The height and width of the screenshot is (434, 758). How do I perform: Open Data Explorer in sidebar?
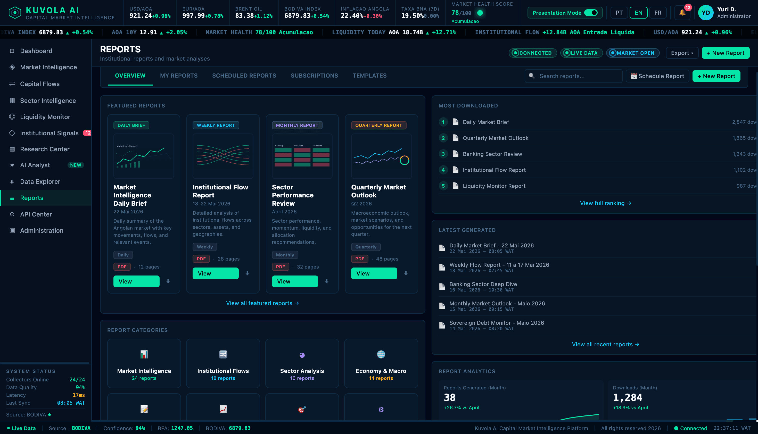46,181
